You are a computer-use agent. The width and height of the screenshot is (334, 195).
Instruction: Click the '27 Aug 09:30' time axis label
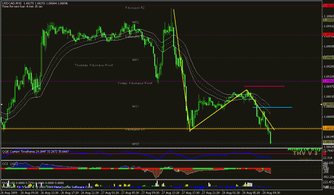pyautogui.click(x=150, y=193)
